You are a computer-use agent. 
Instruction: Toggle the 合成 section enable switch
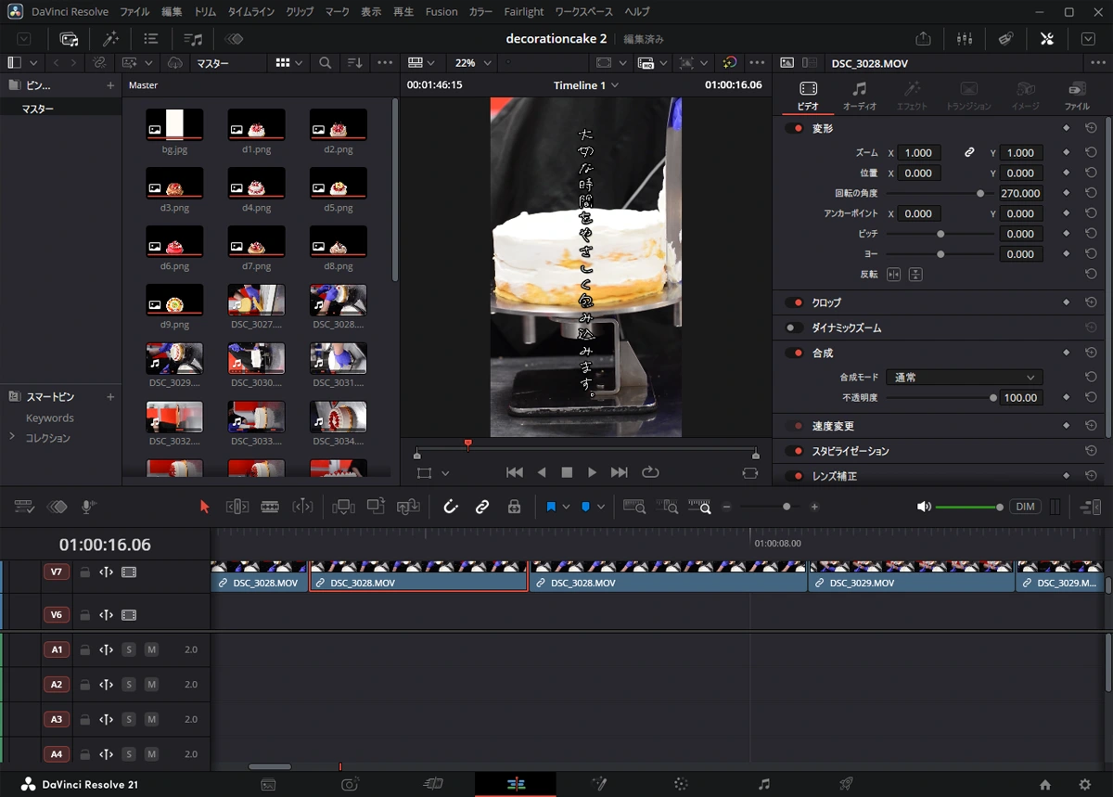point(795,353)
